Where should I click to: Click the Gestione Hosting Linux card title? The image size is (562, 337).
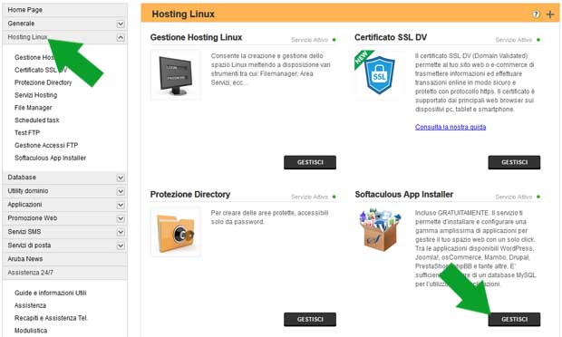tap(196, 37)
